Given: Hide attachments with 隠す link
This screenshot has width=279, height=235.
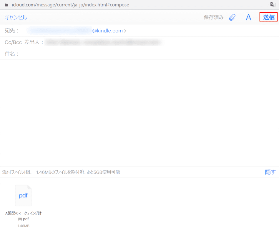Looking at the screenshot, I should [270, 172].
